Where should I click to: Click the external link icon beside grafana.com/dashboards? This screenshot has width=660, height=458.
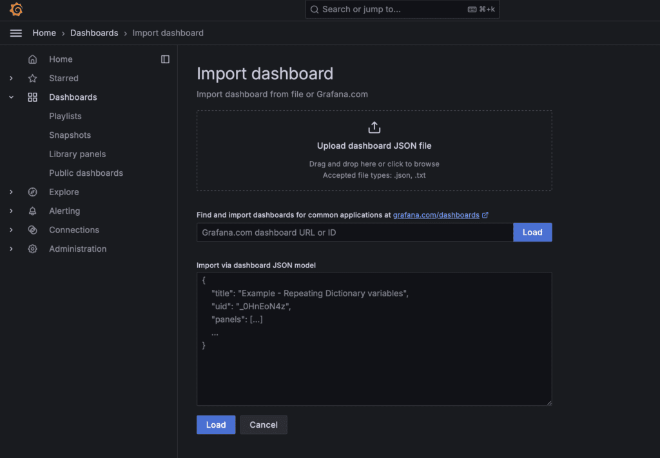(x=485, y=215)
